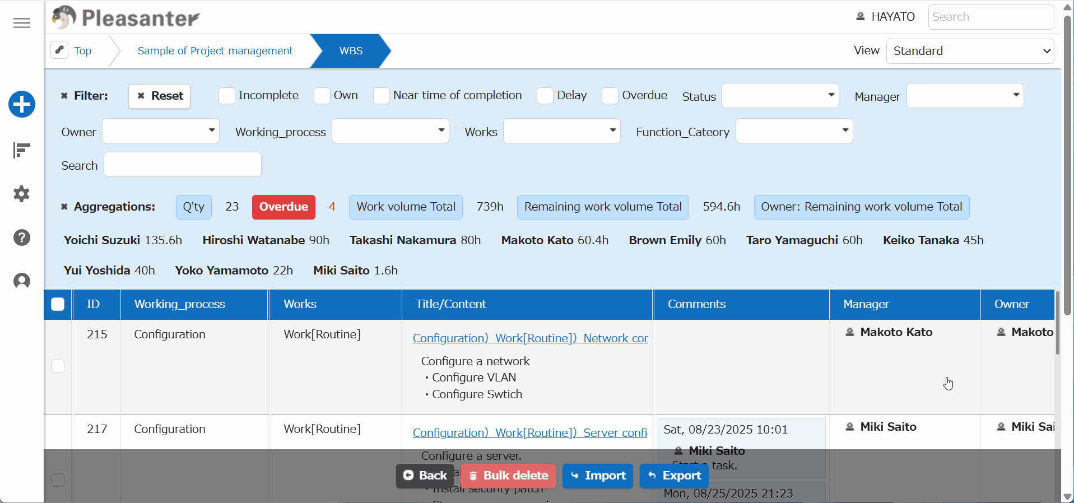Select the checkbox for row 215
This screenshot has width=1074, height=503.
click(x=58, y=366)
